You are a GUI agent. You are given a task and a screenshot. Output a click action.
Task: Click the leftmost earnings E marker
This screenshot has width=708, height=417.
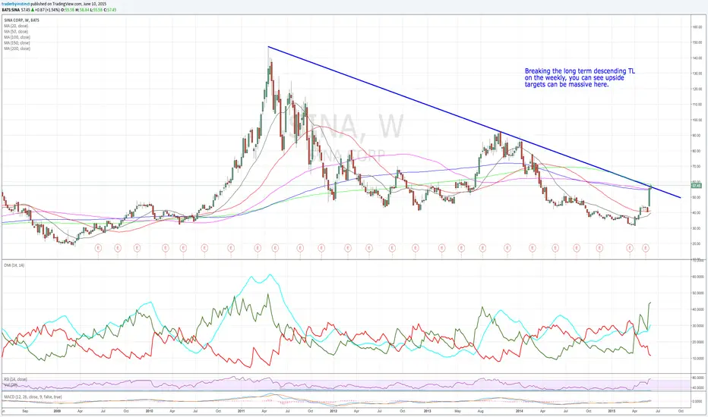pos(99,247)
